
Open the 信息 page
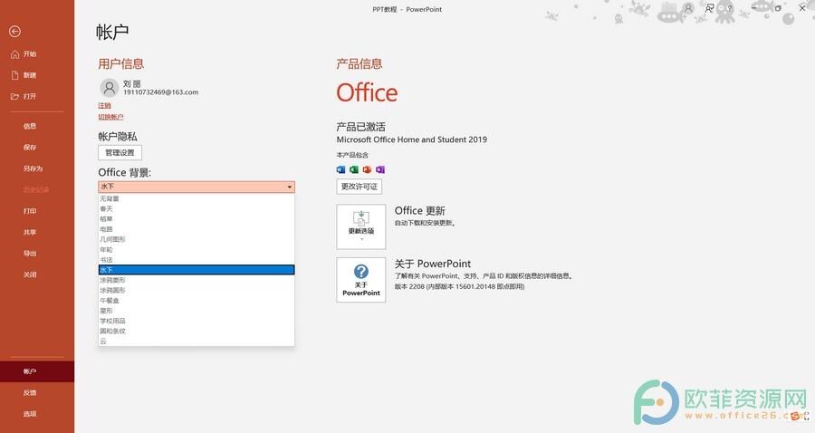click(x=30, y=126)
